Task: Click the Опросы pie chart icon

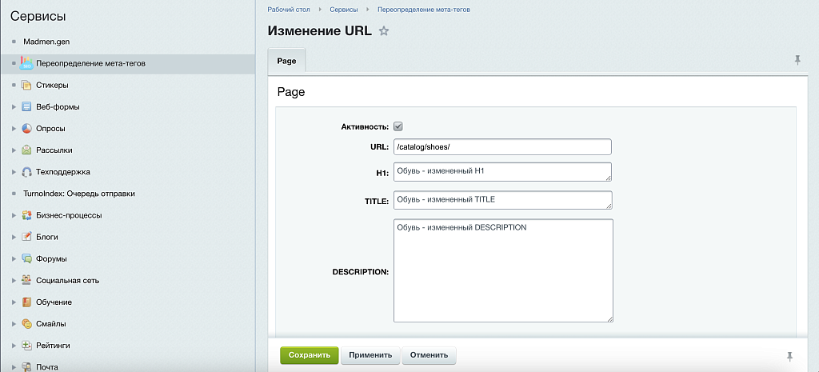Action: point(26,128)
